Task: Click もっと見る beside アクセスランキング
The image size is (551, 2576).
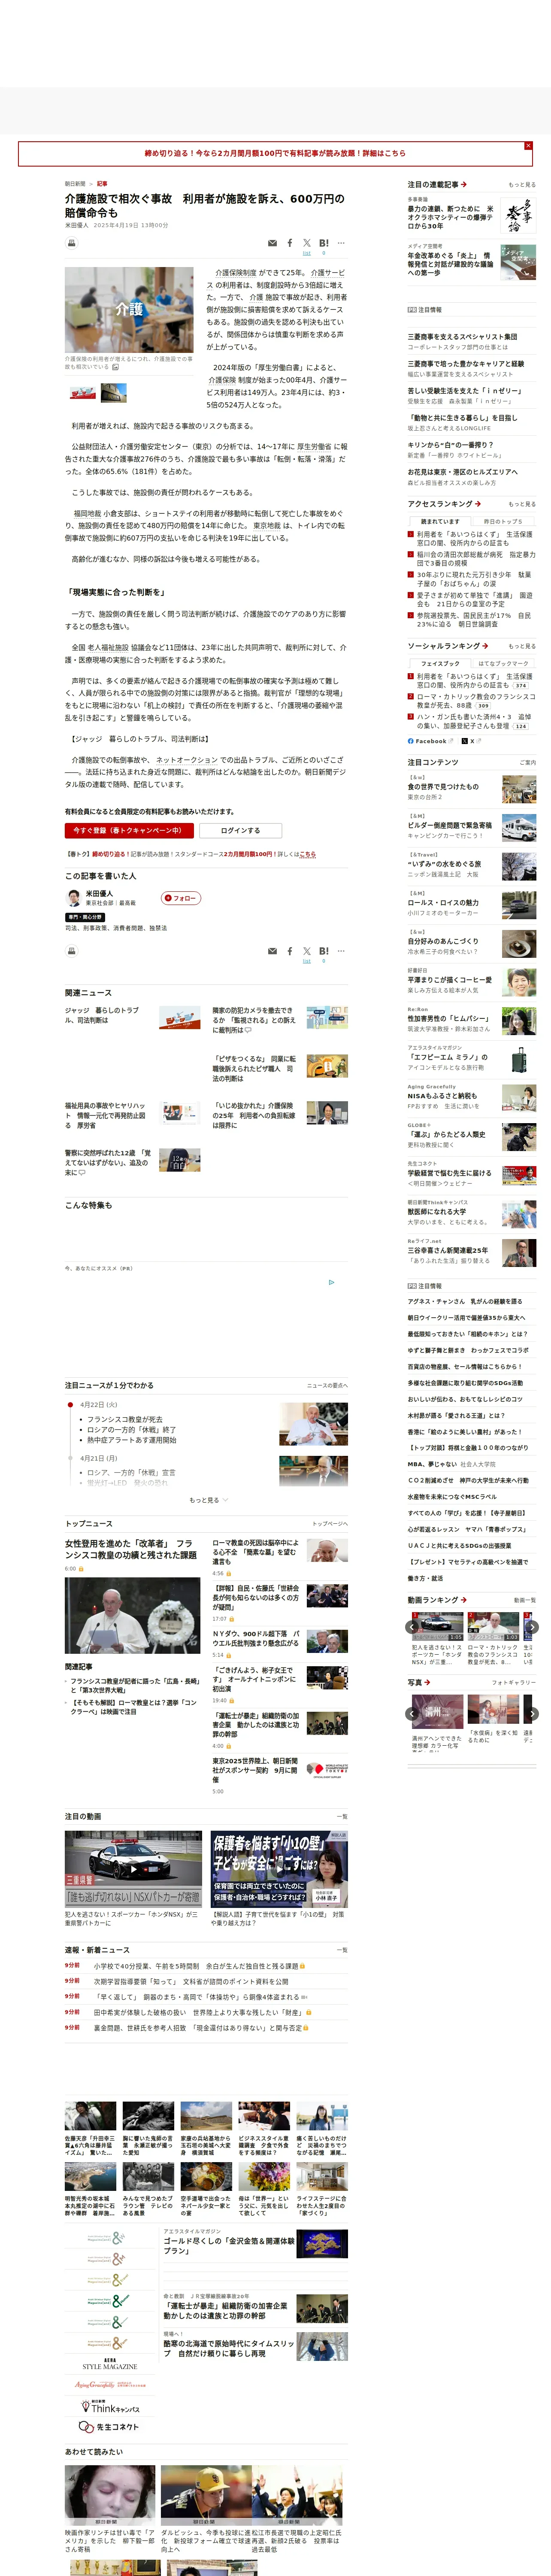Action: [522, 504]
